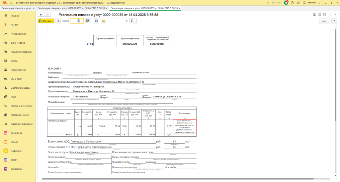The height and width of the screenshot is (182, 340).
Task: Open favorites star icon
Action: tap(298, 3)
